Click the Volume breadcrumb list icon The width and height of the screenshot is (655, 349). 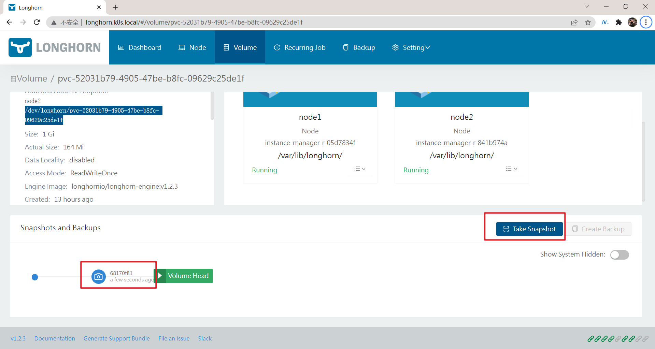pos(13,79)
